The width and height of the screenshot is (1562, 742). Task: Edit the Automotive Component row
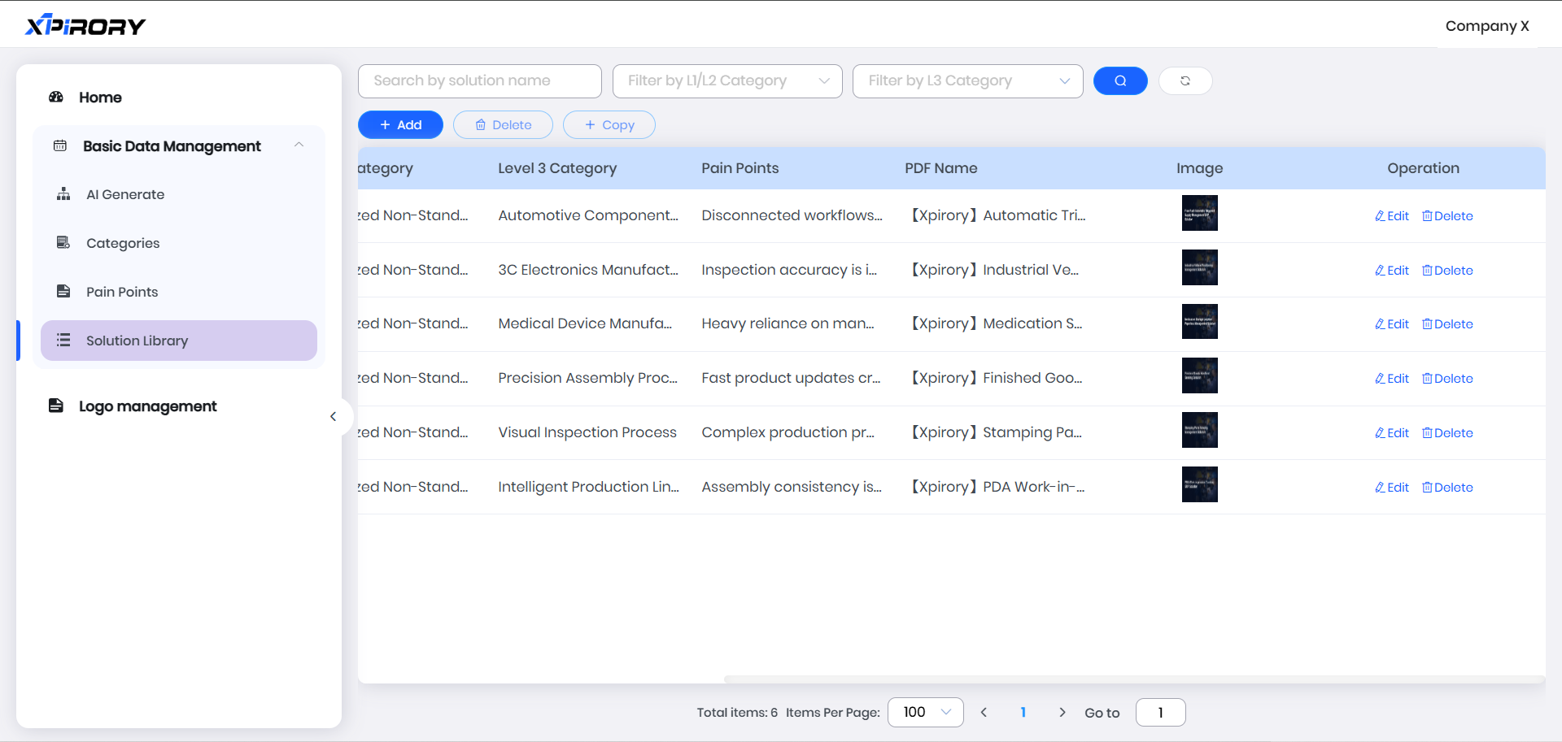click(1391, 216)
